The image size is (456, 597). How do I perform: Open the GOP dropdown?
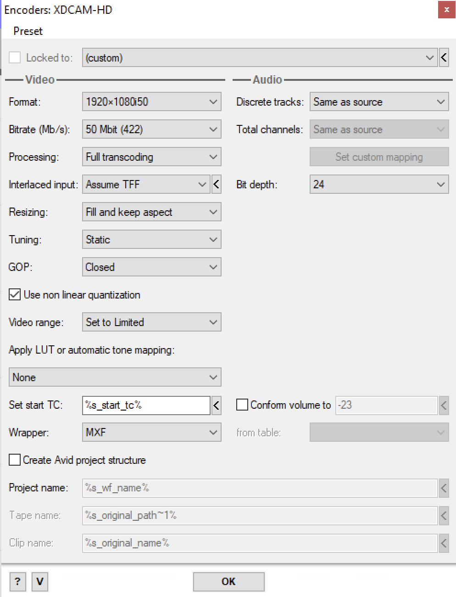coord(152,267)
